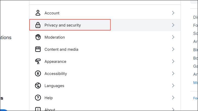Open the Languages settings

coord(54,86)
